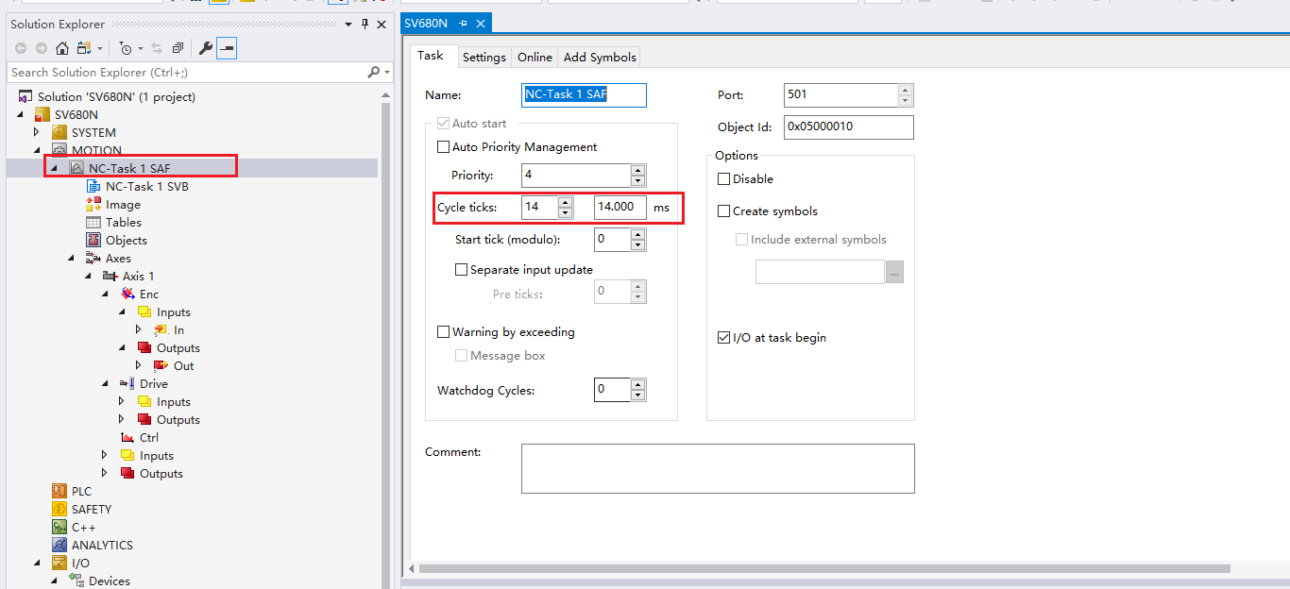The width and height of the screenshot is (1290, 589).
Task: Click the horizontal scrollbar below the Task form
Action: coord(824,569)
